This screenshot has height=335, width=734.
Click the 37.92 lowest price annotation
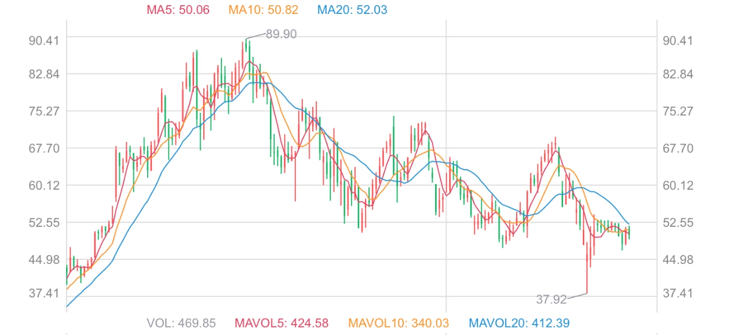(x=551, y=299)
